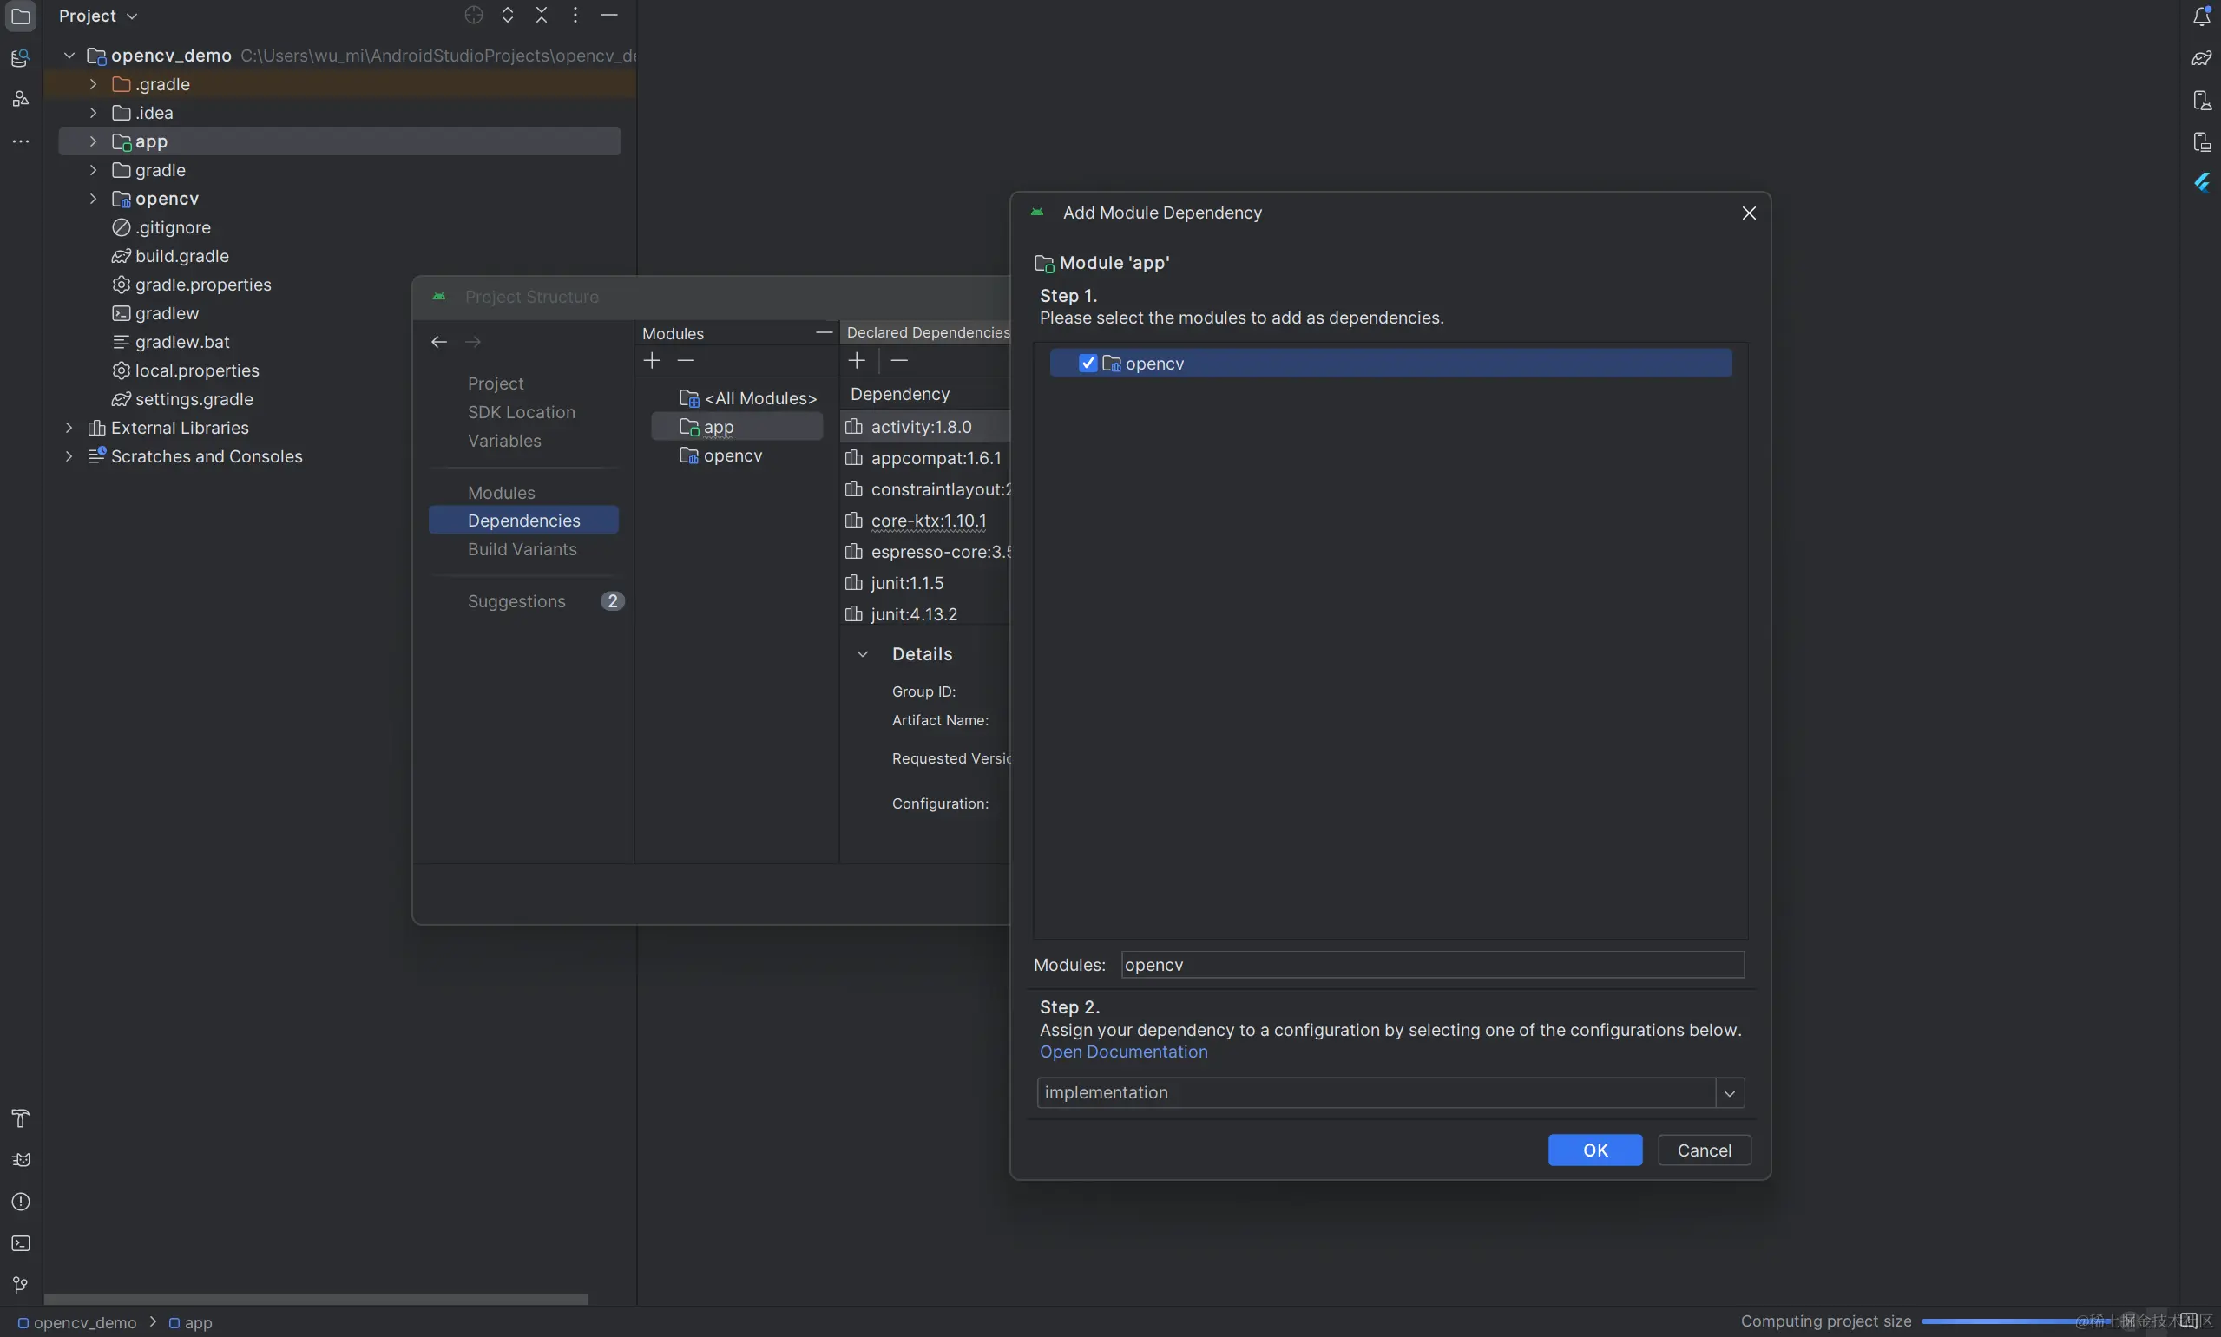The image size is (2221, 1337).
Task: Click opencv_demo breadcrumb in status bar
Action: (x=77, y=1322)
